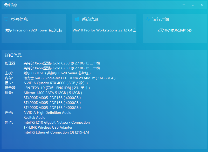The width and height of the screenshot is (208, 152).
Task: Select the 戴尔 Precision 7920 Tower model text
Action: (x=34, y=30)
